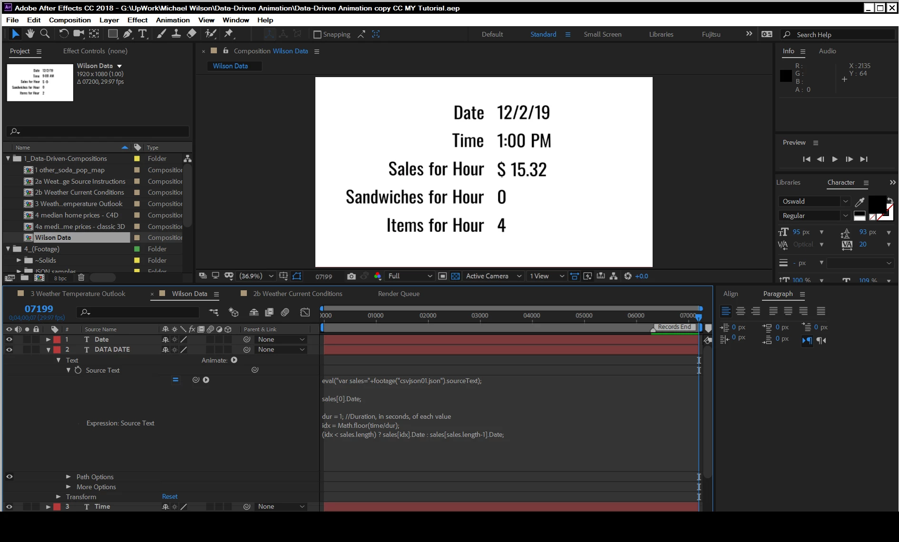Select the Puppet Pin tool
Screen dimensions: 899x542
click(229, 34)
